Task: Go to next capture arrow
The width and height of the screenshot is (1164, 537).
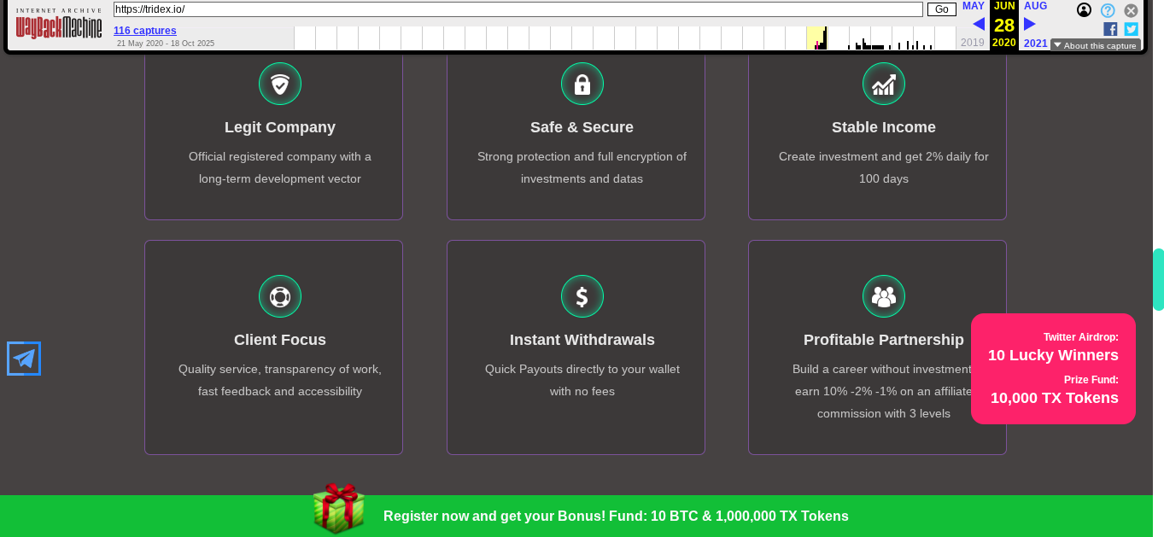Action: pos(1030,24)
